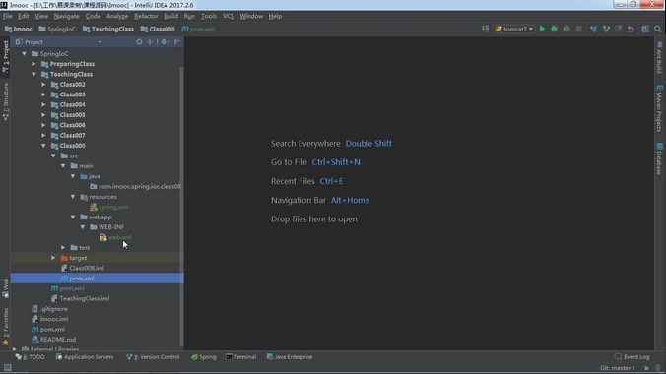Run tomcat7 with the green play button
The width and height of the screenshot is (666, 374).
click(542, 29)
